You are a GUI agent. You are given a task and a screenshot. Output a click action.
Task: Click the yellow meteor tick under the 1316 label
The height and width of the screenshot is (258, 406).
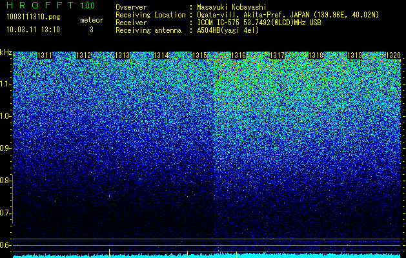point(236,254)
